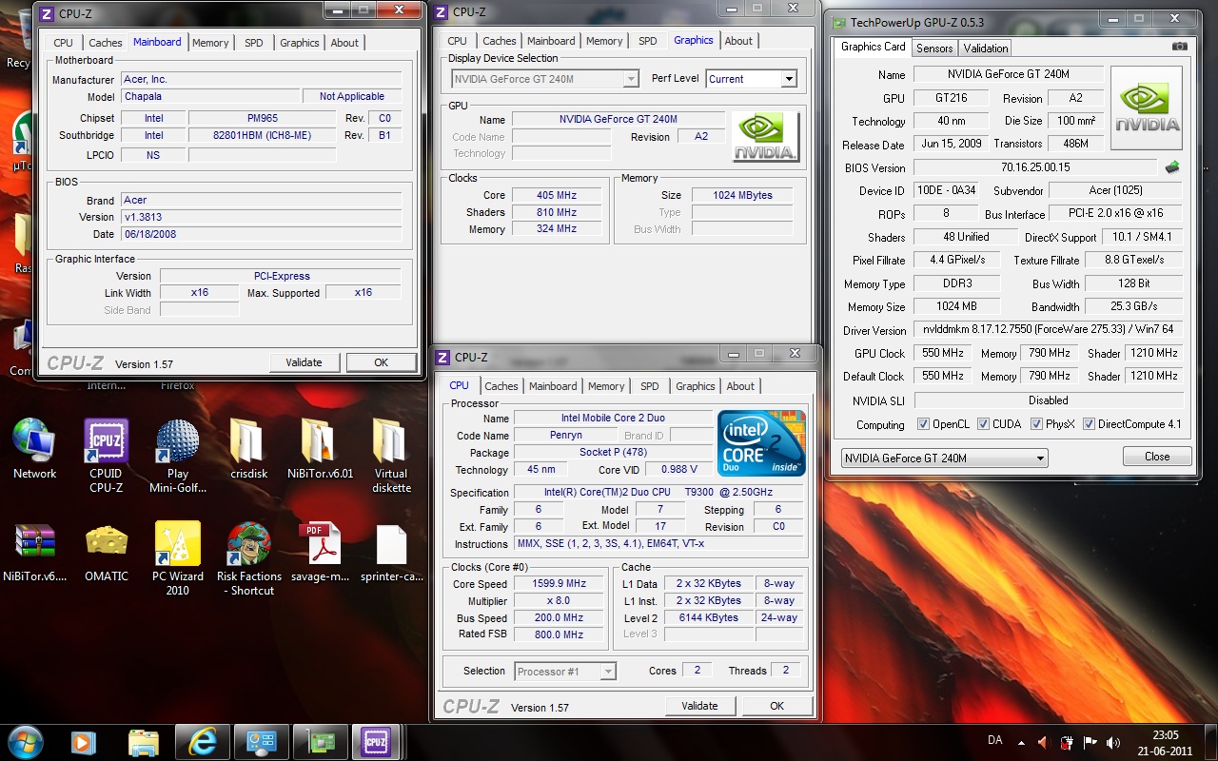Screen dimensions: 1218x761
Task: Click the BIOS Version v1.3813 value
Action: (x=262, y=217)
